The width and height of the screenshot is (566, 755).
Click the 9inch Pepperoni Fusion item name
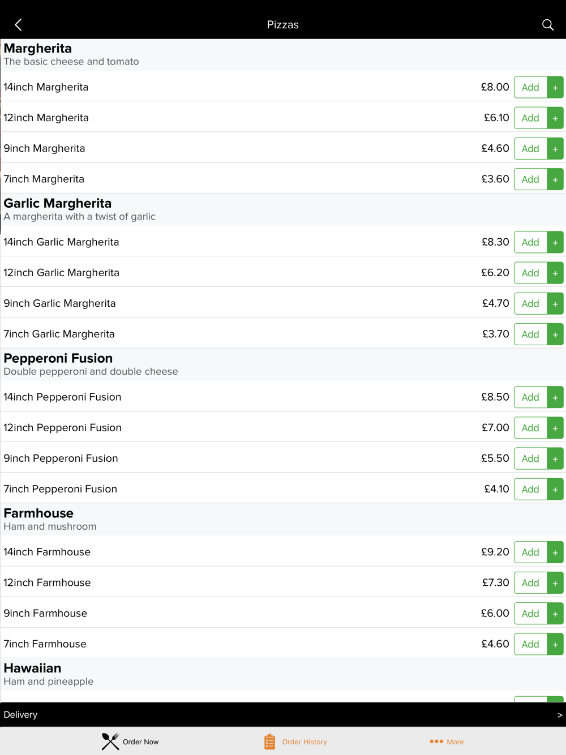click(x=61, y=458)
